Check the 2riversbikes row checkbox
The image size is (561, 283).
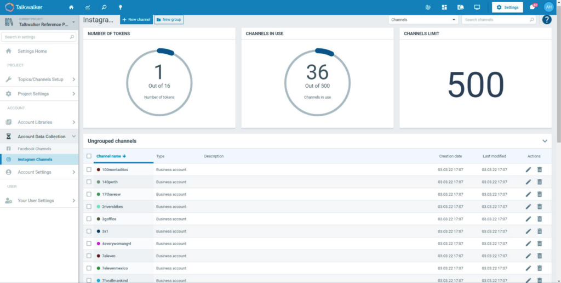coord(89,207)
